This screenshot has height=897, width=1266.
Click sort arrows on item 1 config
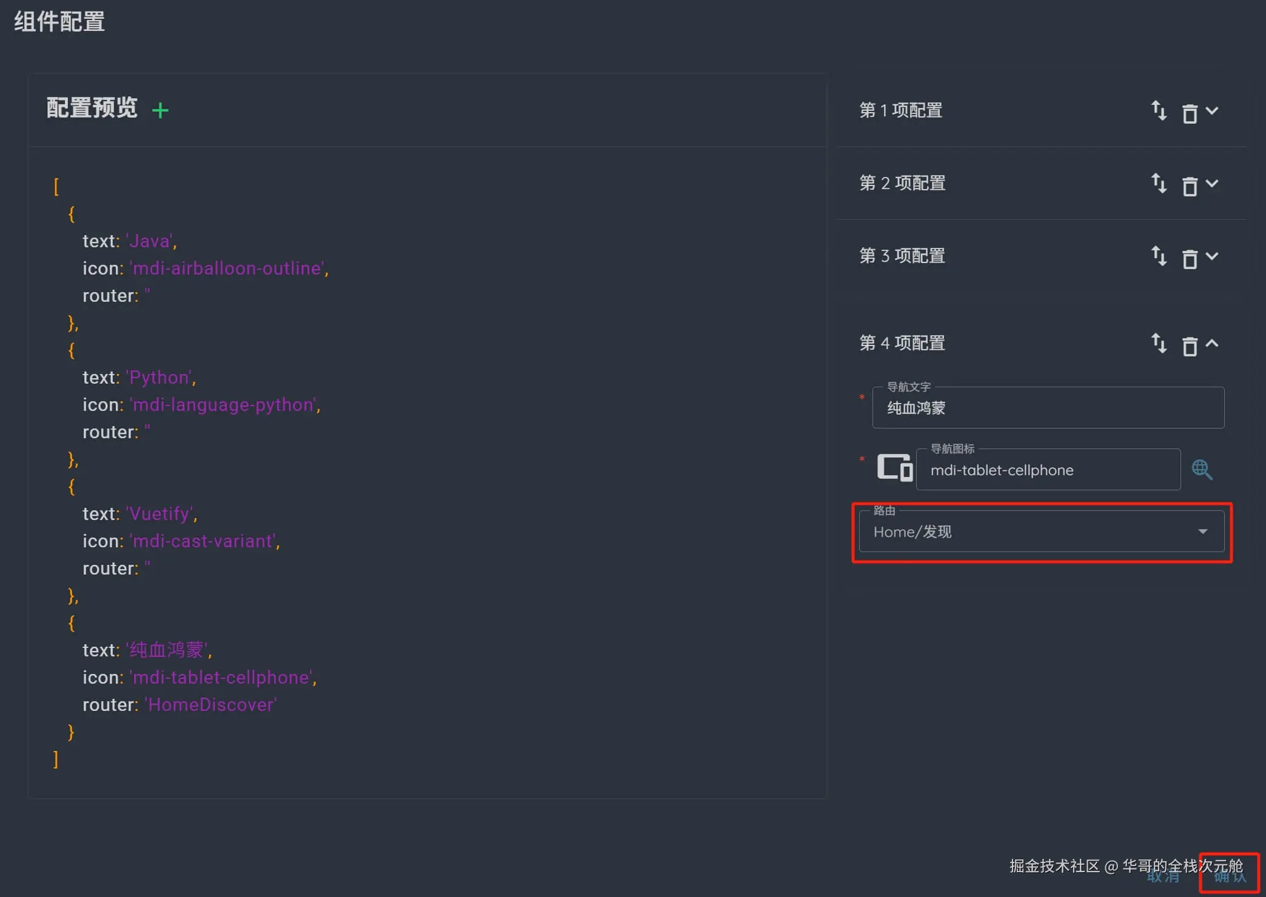(x=1159, y=111)
